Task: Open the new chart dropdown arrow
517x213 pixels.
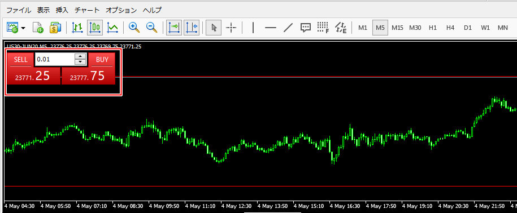Action: pyautogui.click(x=23, y=28)
